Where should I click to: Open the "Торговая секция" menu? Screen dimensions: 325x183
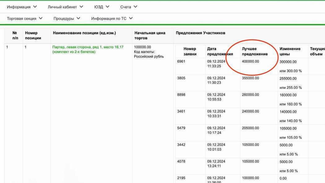click(x=22, y=19)
